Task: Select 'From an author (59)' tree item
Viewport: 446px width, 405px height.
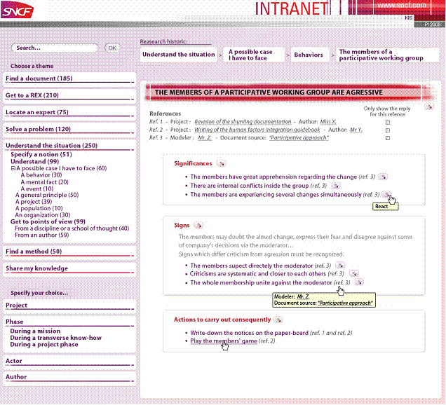Action: [x=42, y=235]
